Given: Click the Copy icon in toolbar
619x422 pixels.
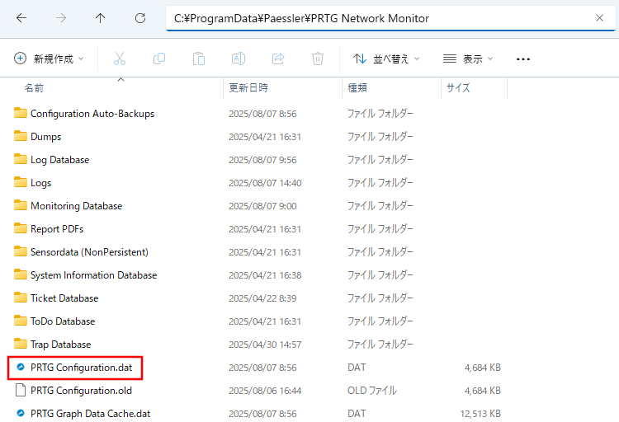Looking at the screenshot, I should pos(159,59).
